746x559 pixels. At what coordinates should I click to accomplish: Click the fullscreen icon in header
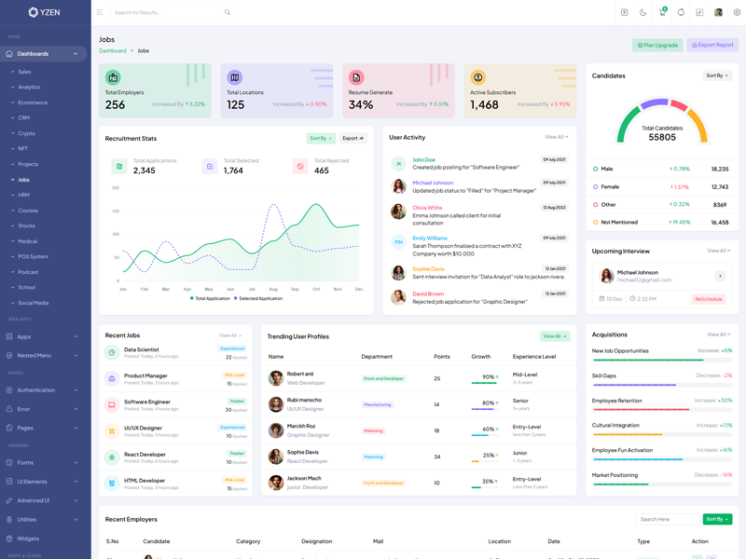point(699,12)
